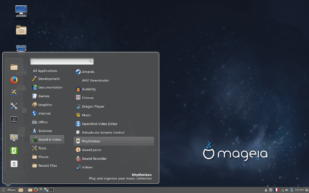Click the Quit power icon in favorites

click(x=14, y=164)
